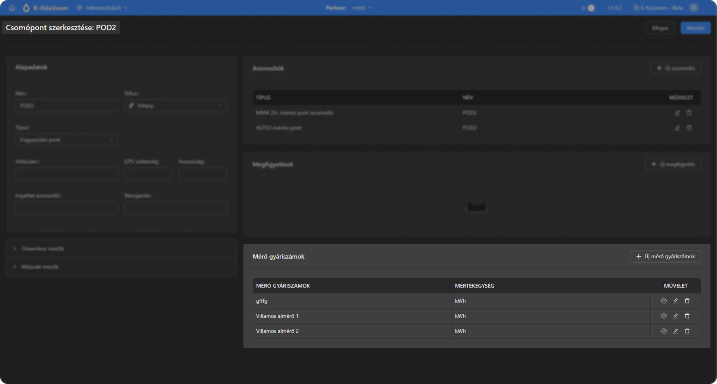
Task: Expand the Műszaki mezők section
Action: (40, 267)
